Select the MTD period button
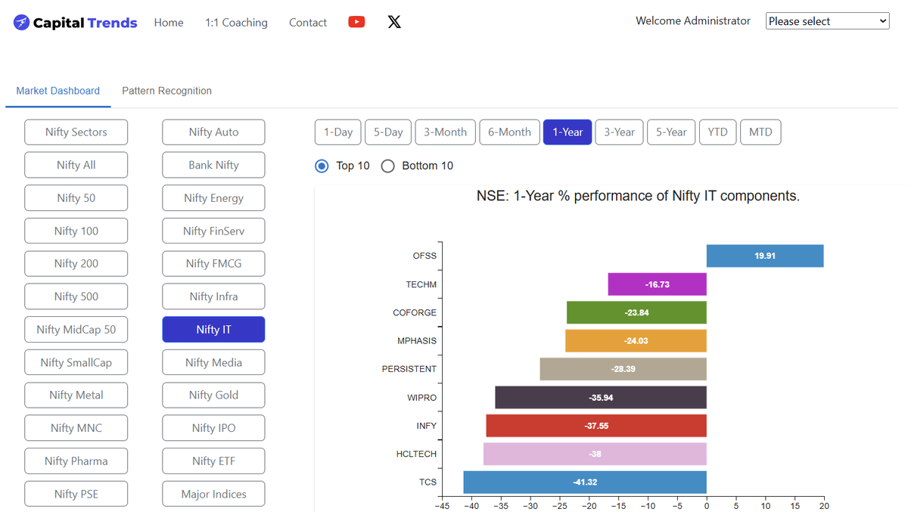This screenshot has width=908, height=512. 760,132
